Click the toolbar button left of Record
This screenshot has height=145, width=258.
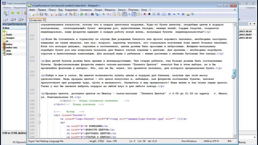coord(139,14)
